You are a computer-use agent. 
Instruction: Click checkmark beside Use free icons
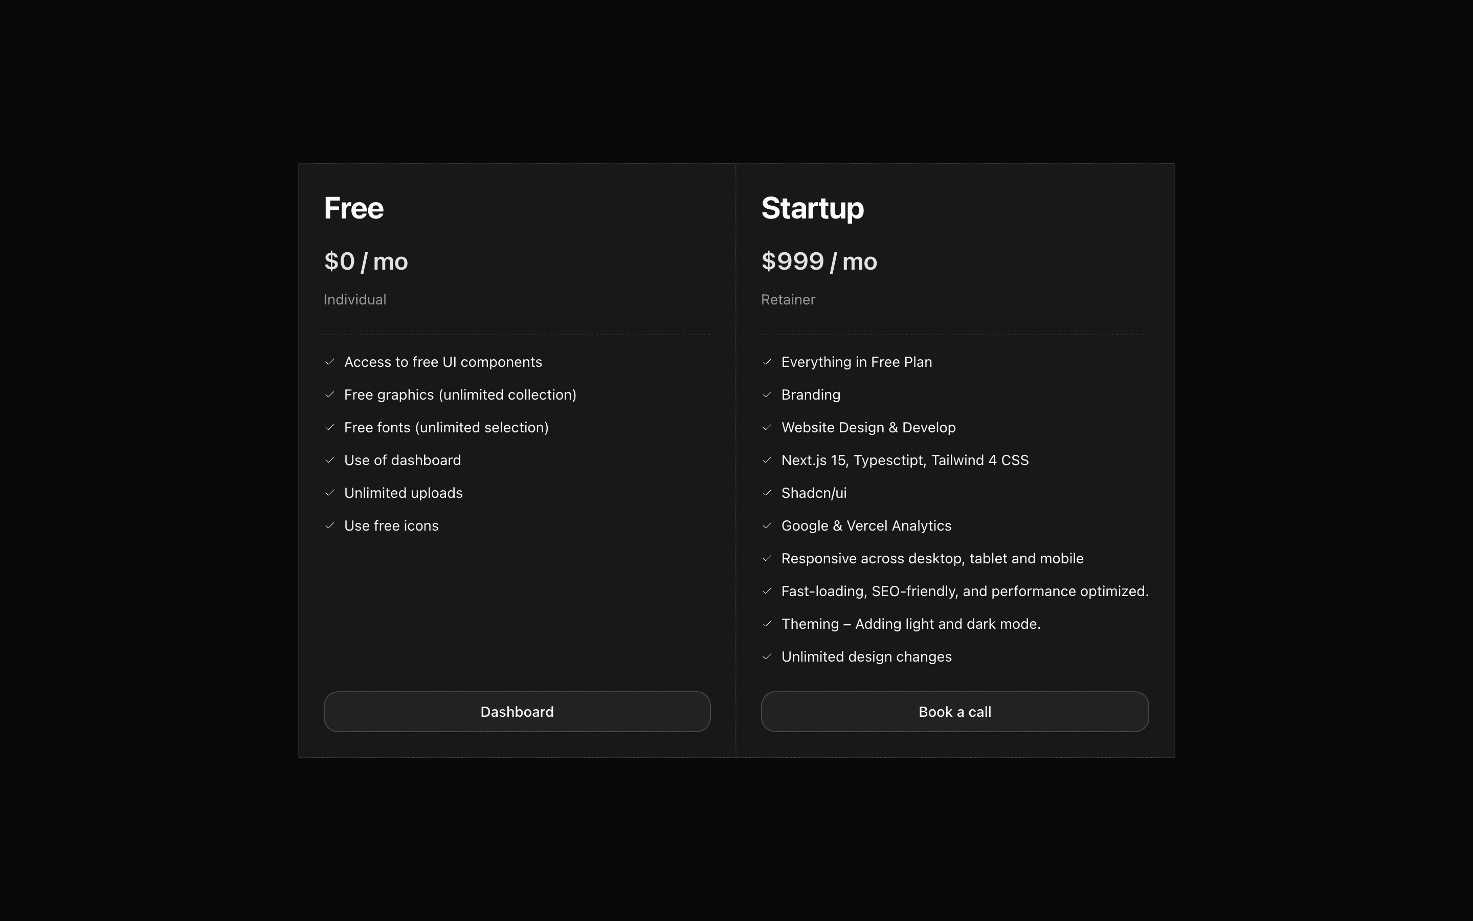330,525
